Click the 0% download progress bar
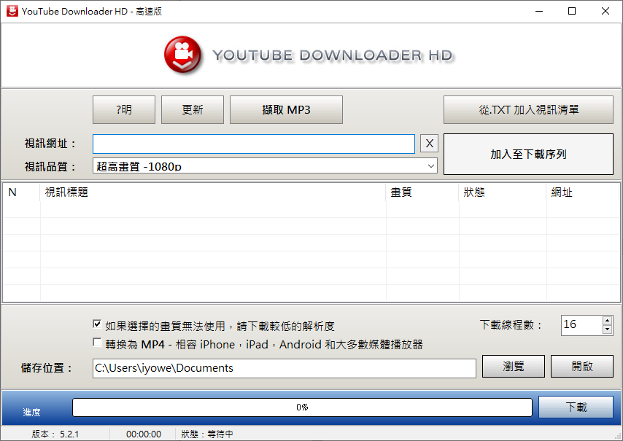Screen dimensions: 623x441 click(302, 407)
